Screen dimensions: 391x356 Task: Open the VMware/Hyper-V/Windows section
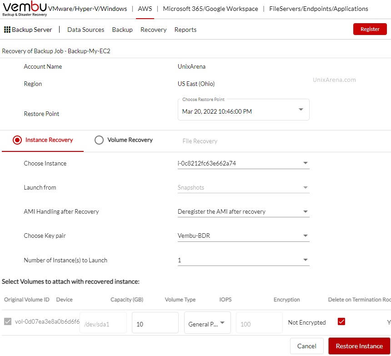[x=88, y=9]
